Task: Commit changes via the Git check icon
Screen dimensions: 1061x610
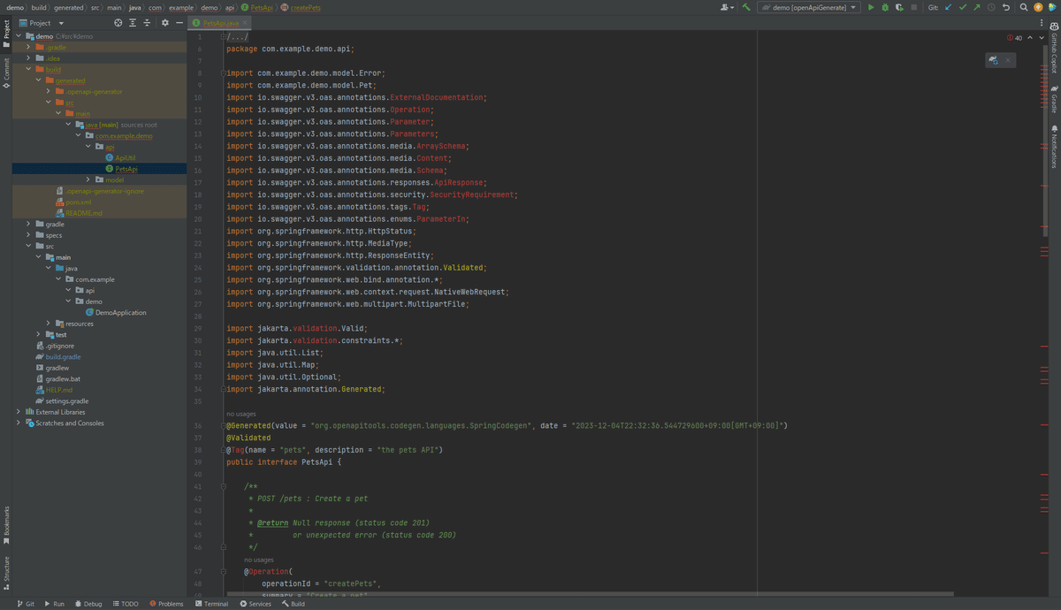Action: (x=963, y=7)
